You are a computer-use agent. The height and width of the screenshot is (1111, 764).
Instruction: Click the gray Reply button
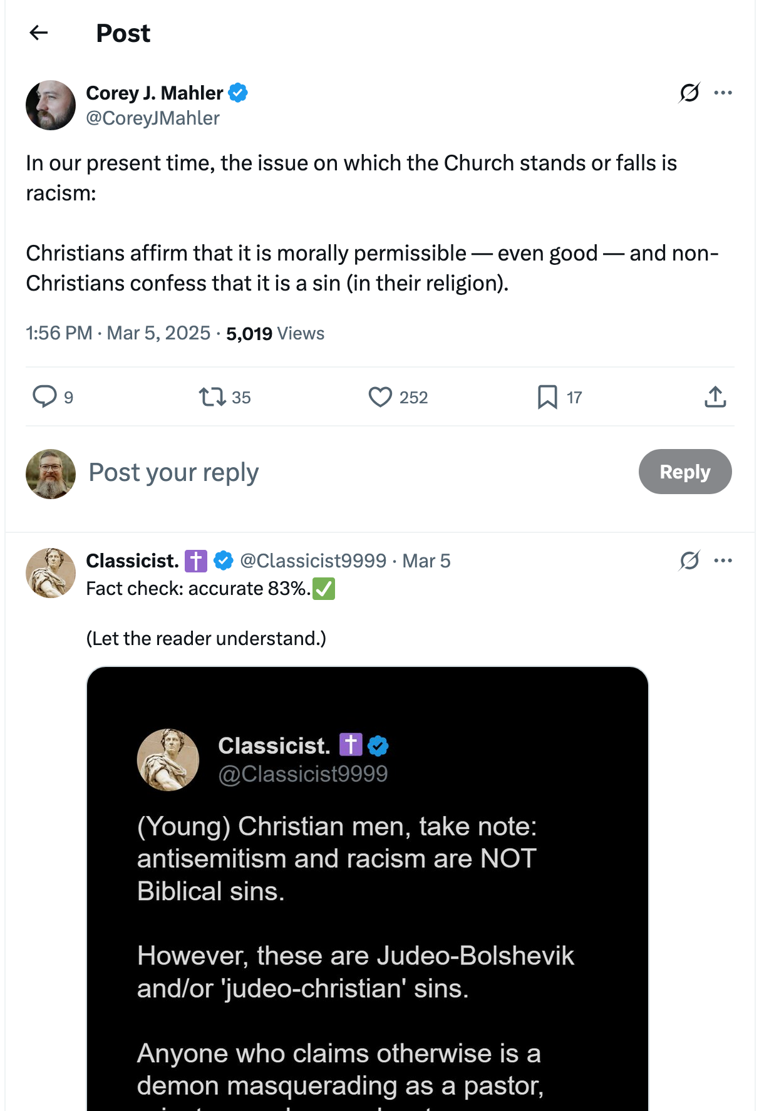[x=684, y=472]
